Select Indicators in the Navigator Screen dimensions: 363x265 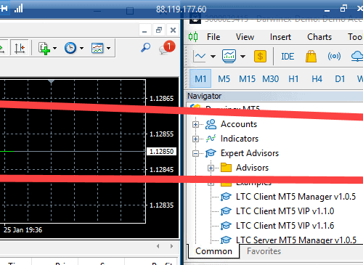[x=240, y=139]
